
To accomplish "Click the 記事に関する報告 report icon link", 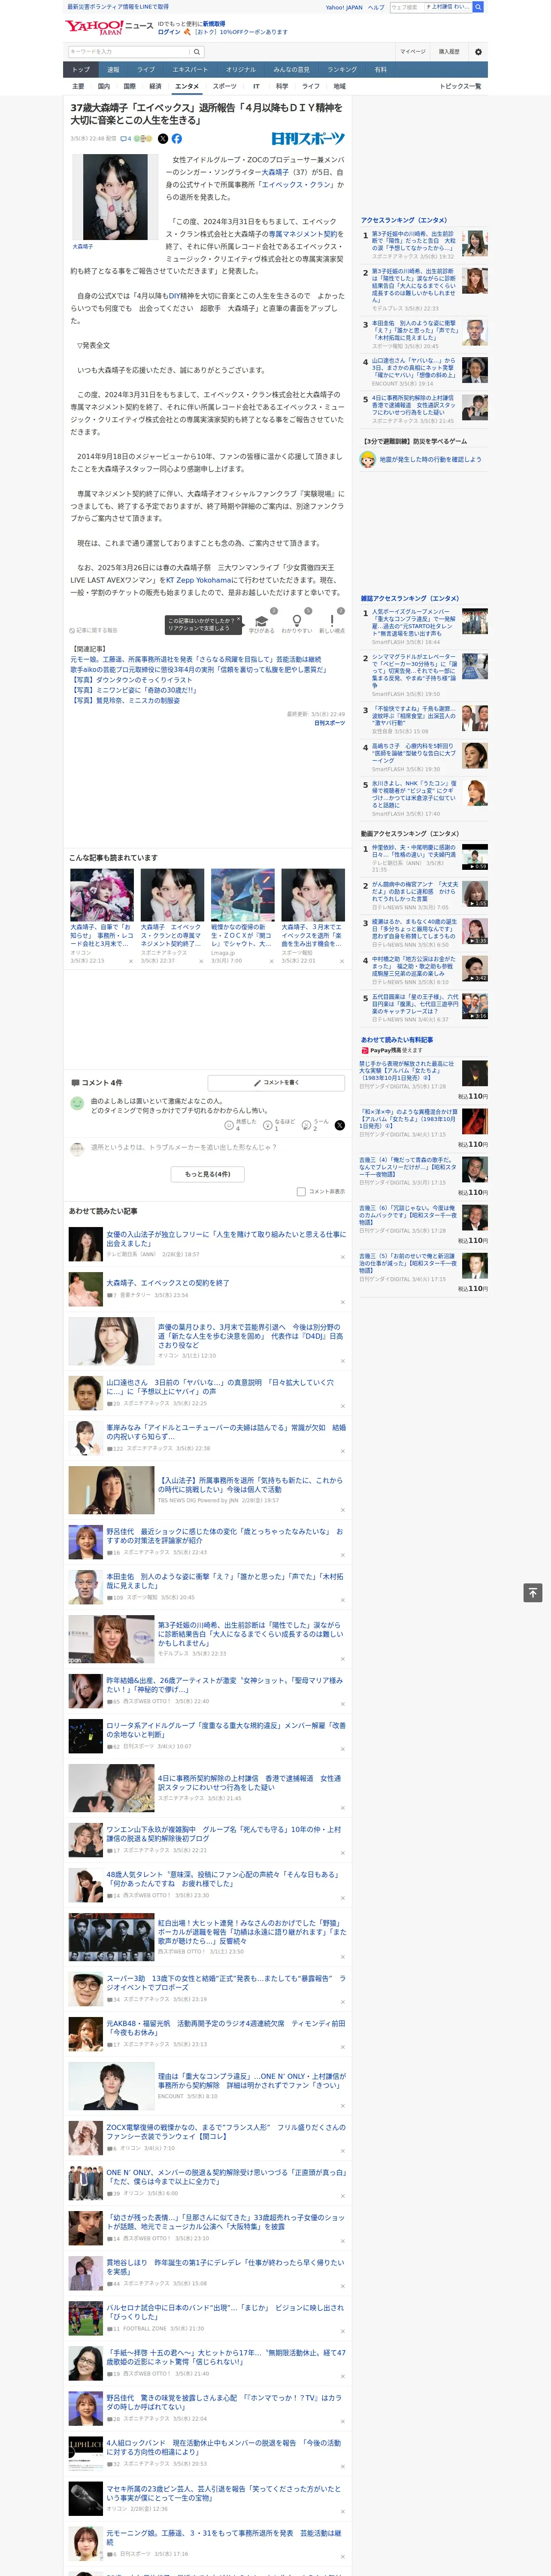I will [94, 631].
